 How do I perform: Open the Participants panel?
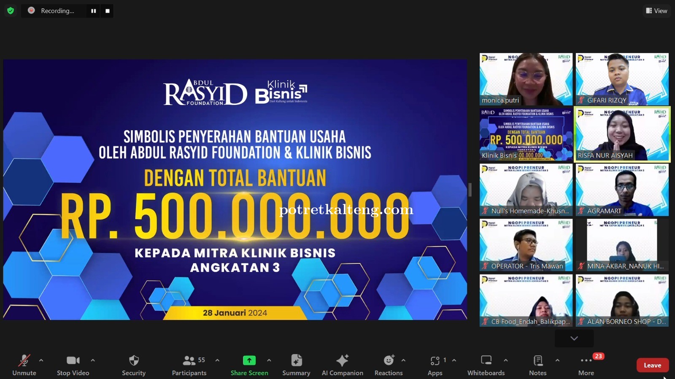(x=189, y=365)
